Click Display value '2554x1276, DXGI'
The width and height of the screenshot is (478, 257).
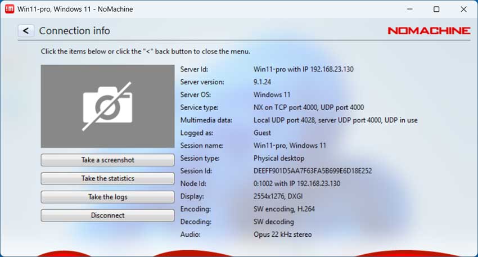[x=278, y=196]
